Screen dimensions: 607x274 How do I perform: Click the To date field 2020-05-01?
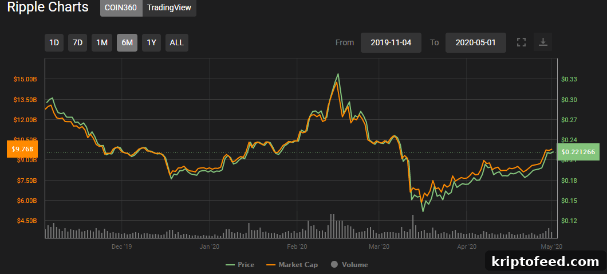pyautogui.click(x=476, y=42)
